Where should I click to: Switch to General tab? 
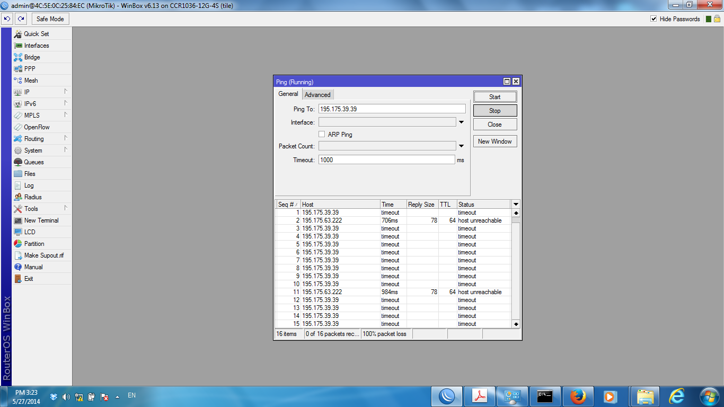288,94
